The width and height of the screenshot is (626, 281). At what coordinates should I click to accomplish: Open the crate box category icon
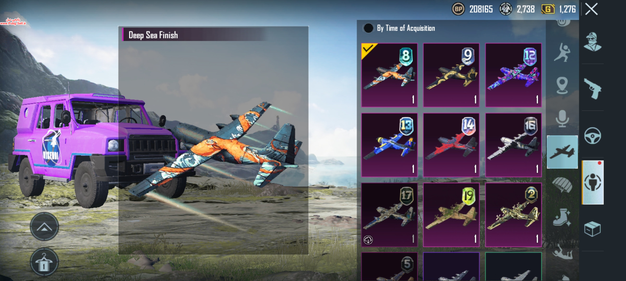click(x=592, y=229)
